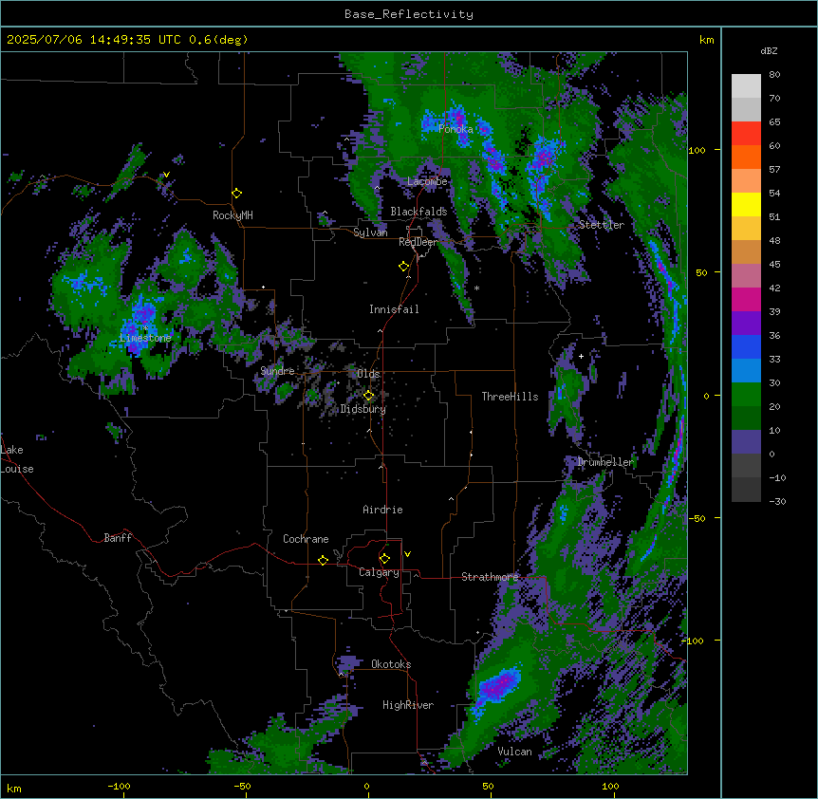
Task: Click the Lacombe city label
Action: point(427,181)
